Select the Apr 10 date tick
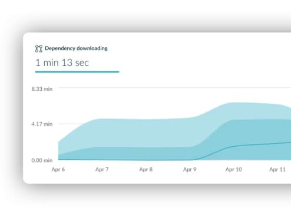Viewport: 291px width, 218px height. pos(234,170)
